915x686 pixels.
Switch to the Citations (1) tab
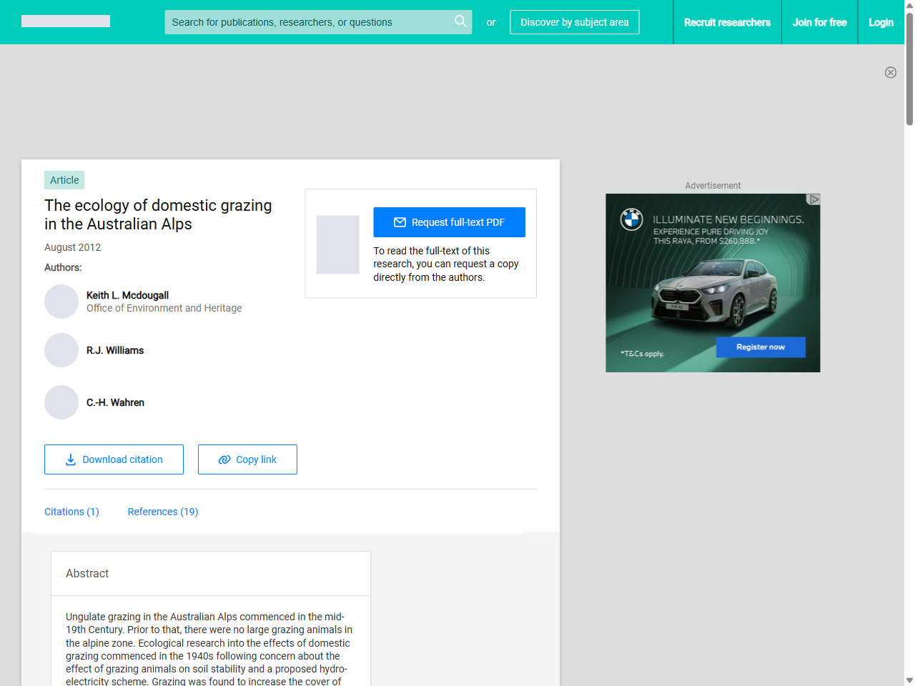[71, 512]
